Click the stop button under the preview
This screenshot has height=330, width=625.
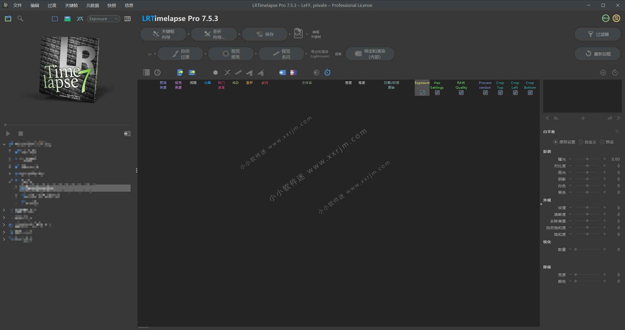(21, 134)
